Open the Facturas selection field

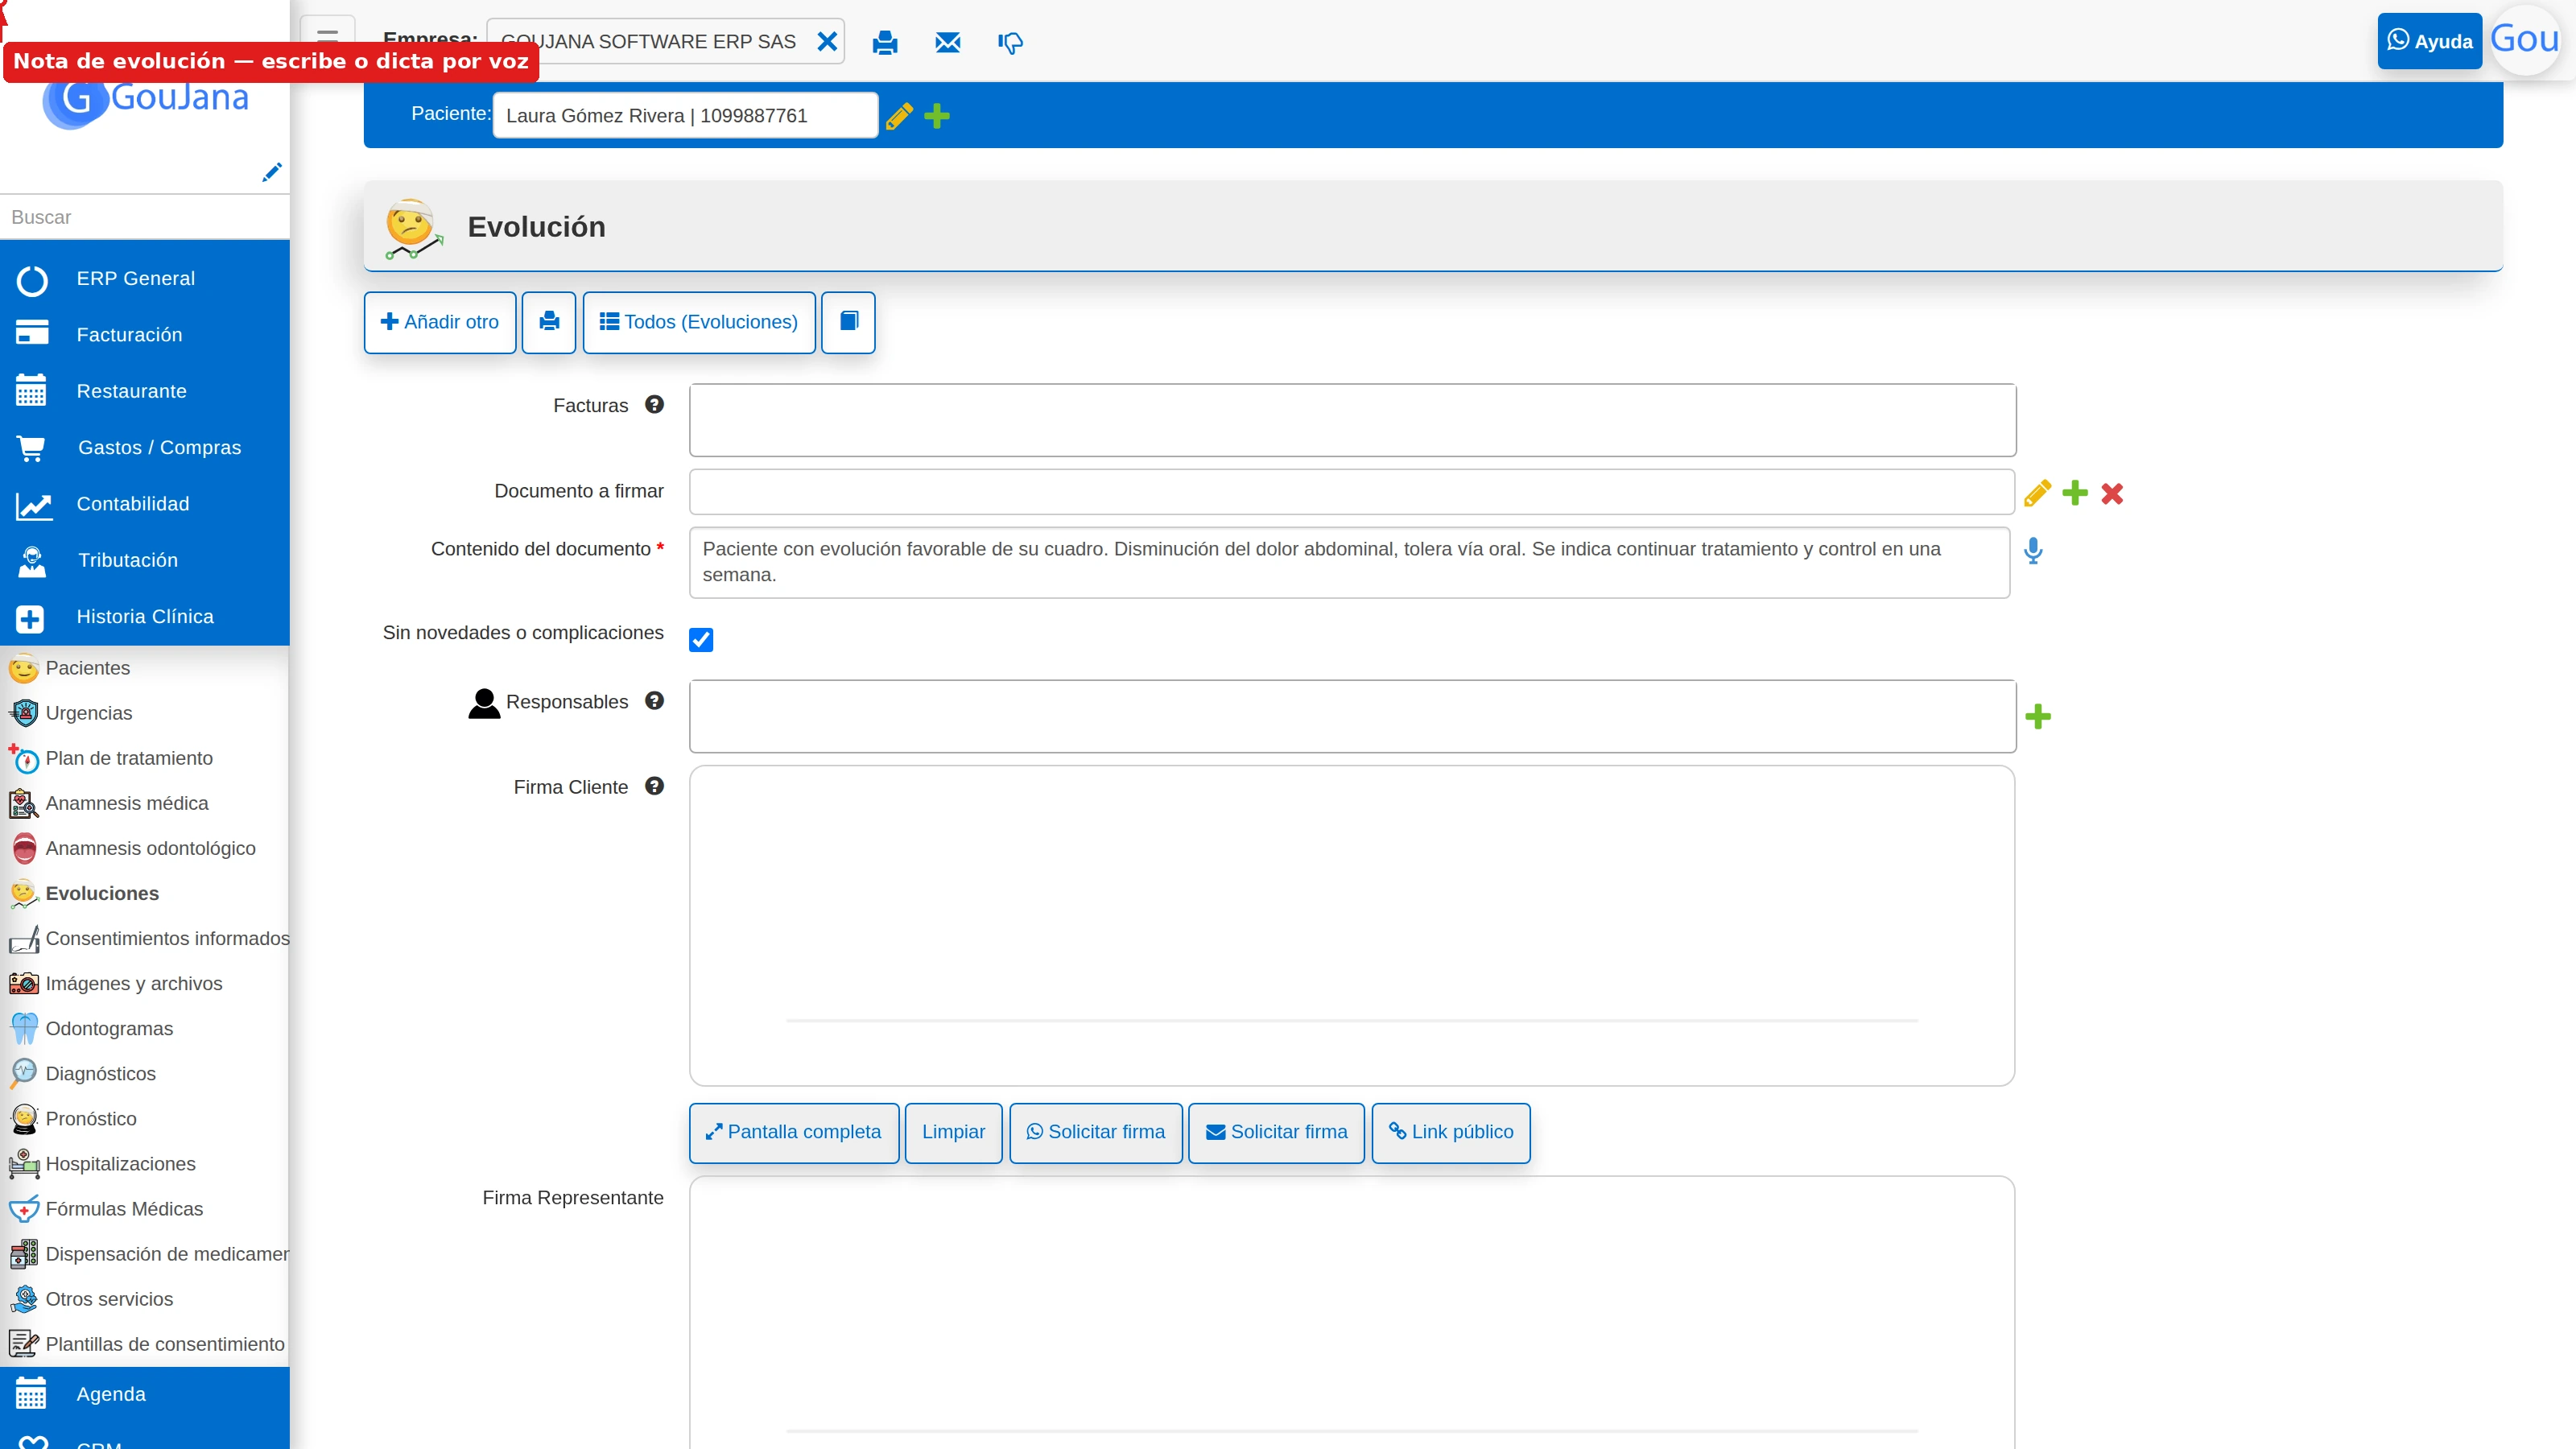click(x=1352, y=420)
